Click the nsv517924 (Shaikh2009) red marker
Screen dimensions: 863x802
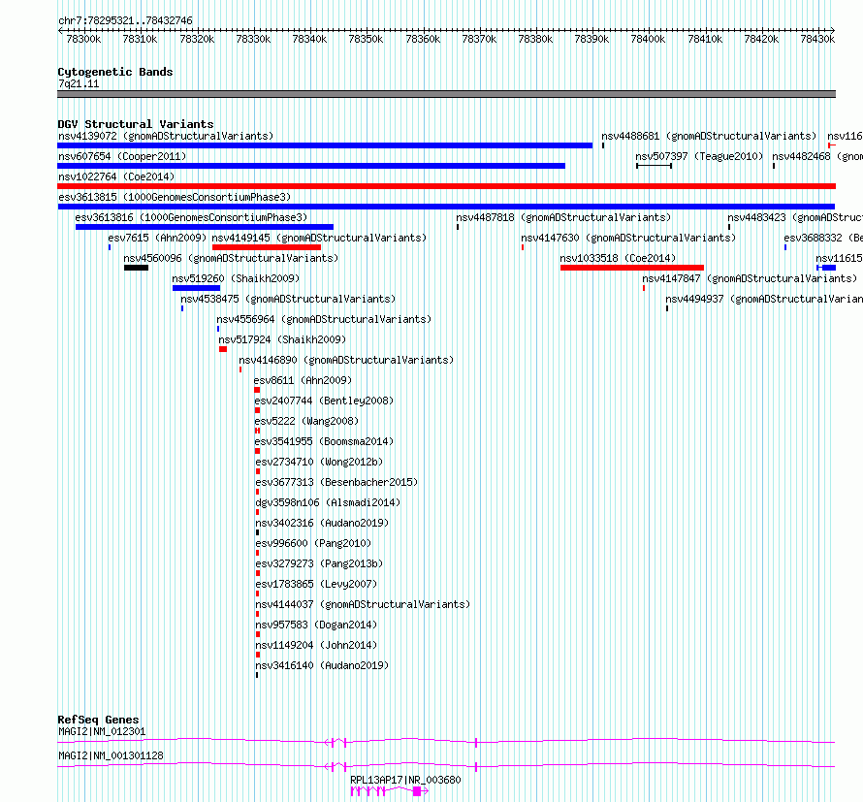point(223,349)
